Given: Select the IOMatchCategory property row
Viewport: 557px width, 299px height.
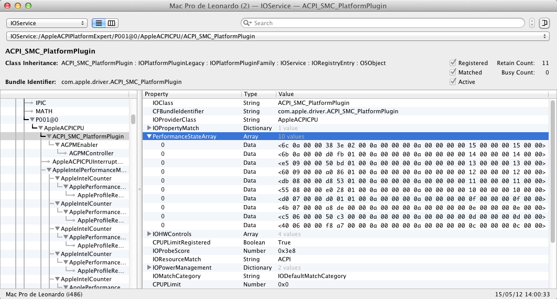Looking at the screenshot, I should (346, 276).
